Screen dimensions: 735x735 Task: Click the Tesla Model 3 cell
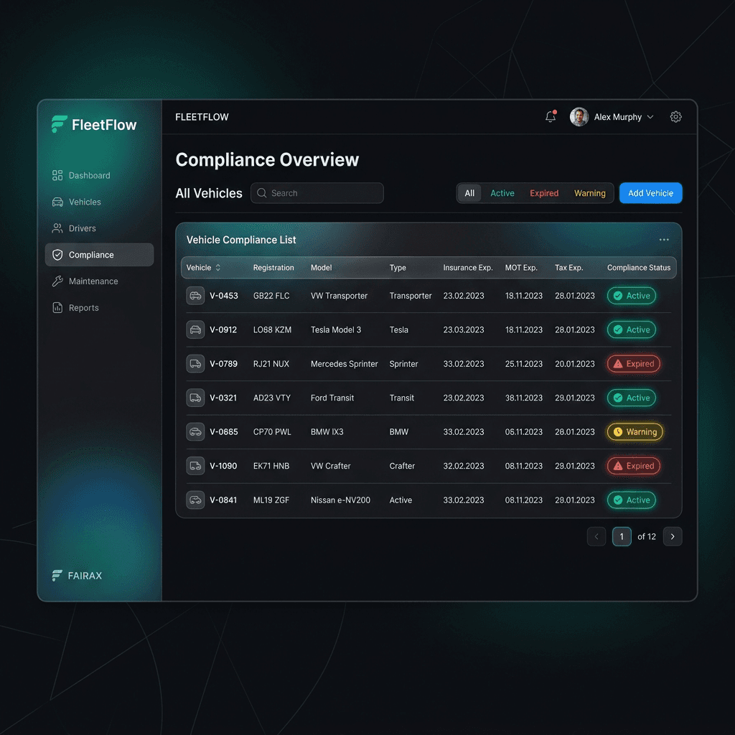tap(336, 329)
